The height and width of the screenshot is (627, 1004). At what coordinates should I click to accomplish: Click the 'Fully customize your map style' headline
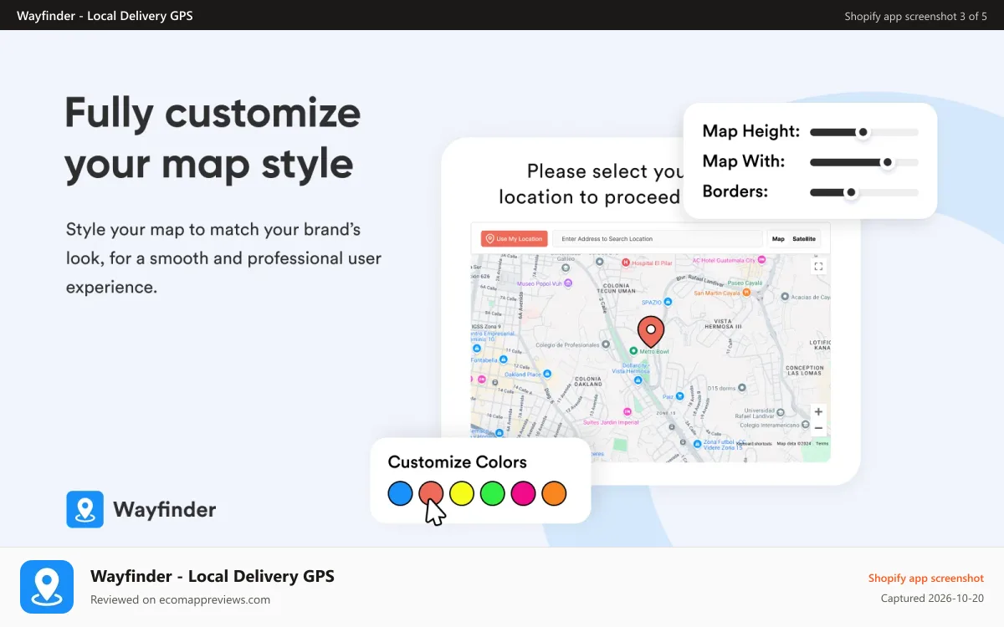tap(213, 139)
